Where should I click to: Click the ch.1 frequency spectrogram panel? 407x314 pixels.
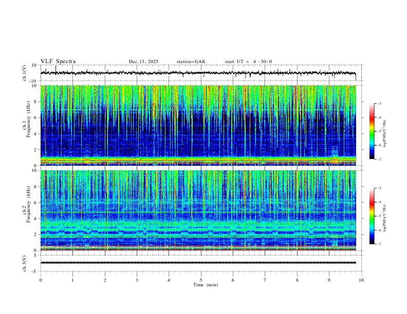198,125
